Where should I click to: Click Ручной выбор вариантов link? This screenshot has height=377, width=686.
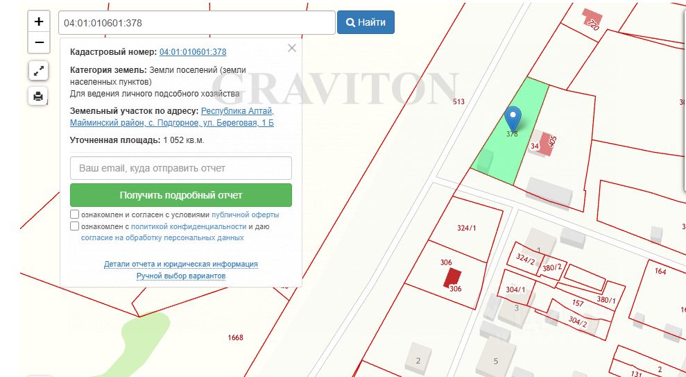click(x=180, y=276)
